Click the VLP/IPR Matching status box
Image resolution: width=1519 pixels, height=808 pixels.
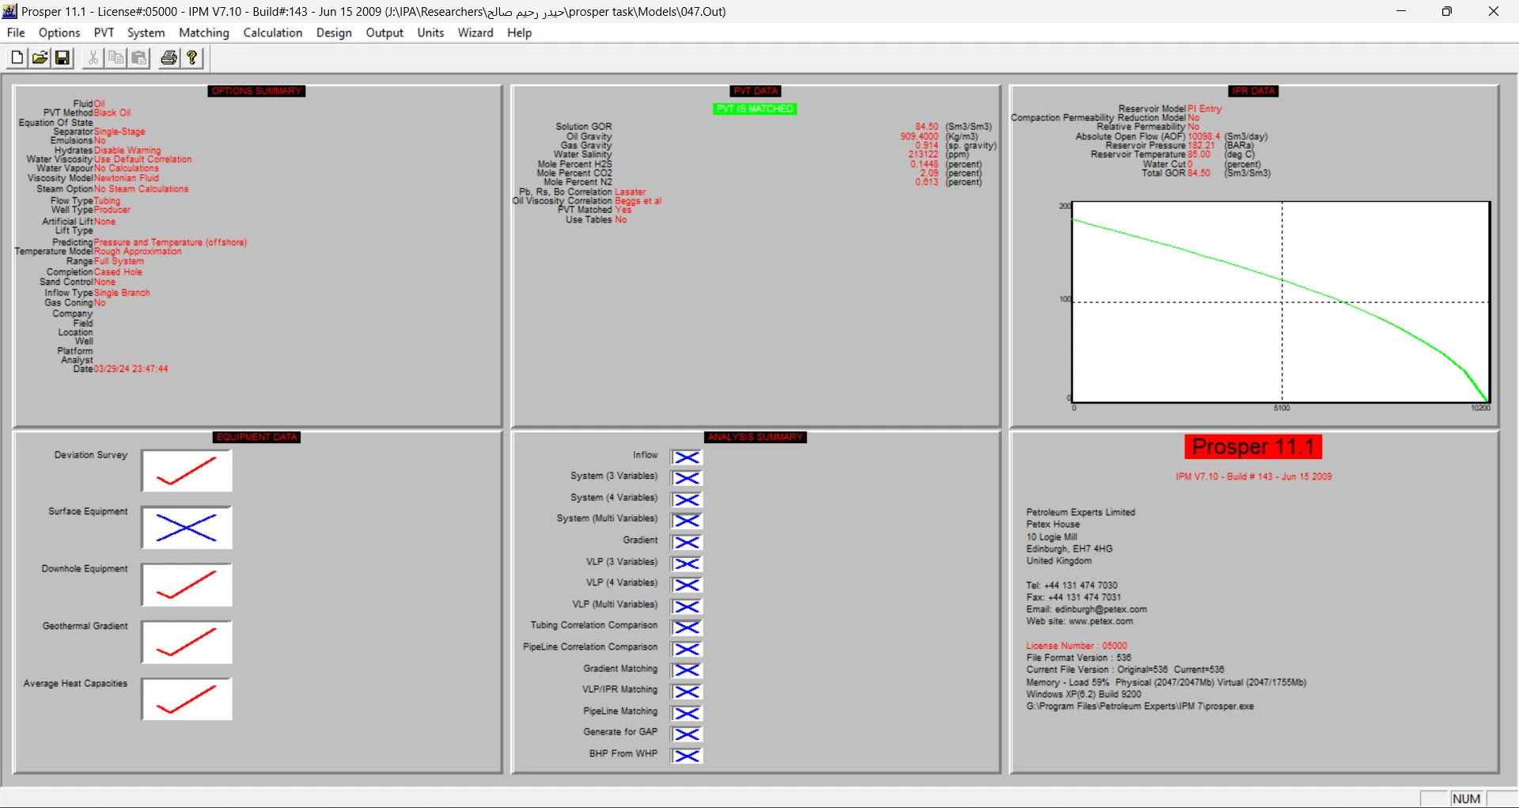687,692
